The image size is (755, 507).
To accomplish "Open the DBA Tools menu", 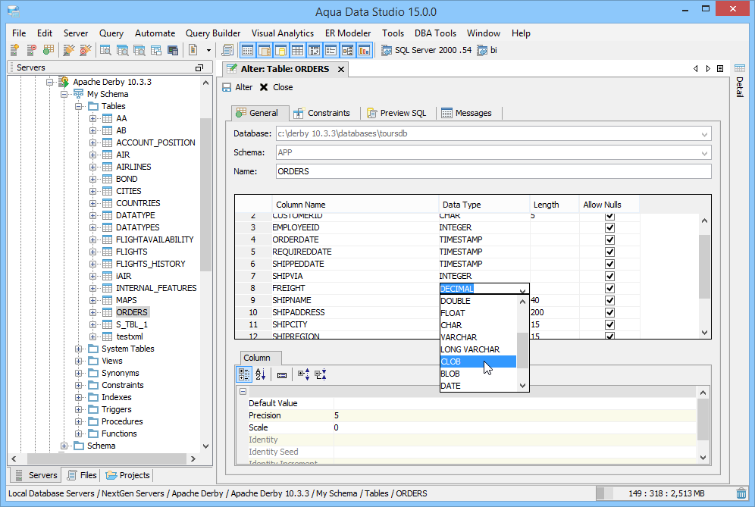I will click(435, 33).
